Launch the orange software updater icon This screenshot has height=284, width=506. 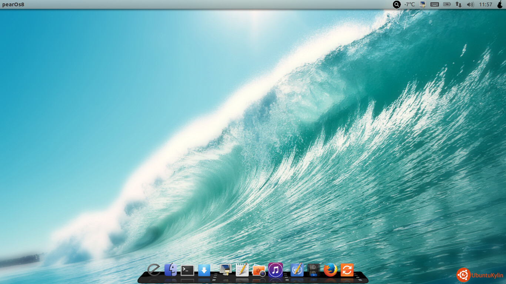point(347,270)
